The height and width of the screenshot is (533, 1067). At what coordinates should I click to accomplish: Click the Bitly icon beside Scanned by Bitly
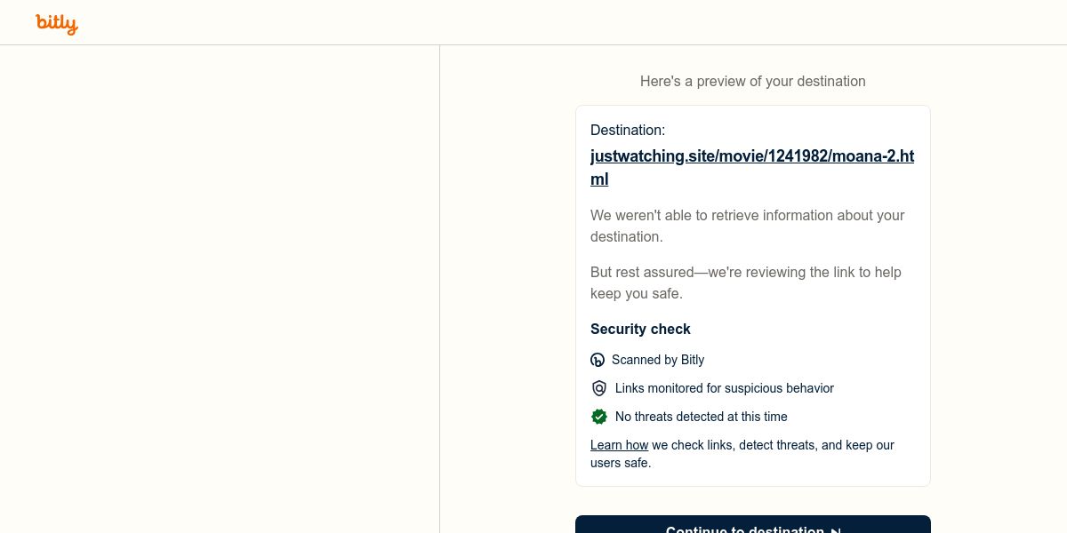(598, 360)
